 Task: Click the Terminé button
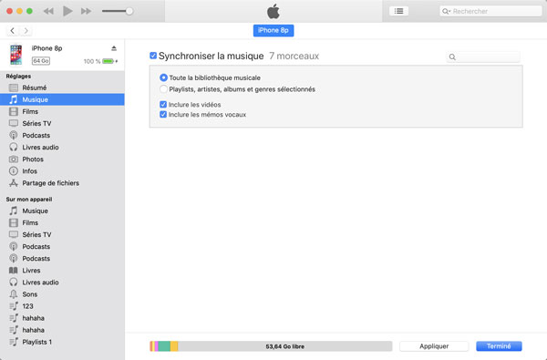coord(499,346)
